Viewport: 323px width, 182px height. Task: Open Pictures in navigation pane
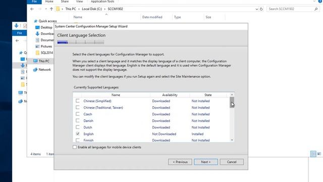pyautogui.click(x=44, y=47)
